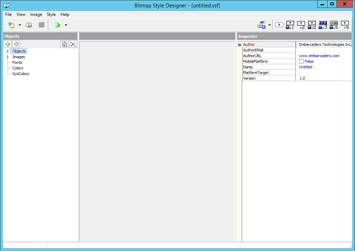Image resolution: width=355 pixels, height=251 pixels.
Task: Open the Test style dropdown arrow
Action: (66, 25)
